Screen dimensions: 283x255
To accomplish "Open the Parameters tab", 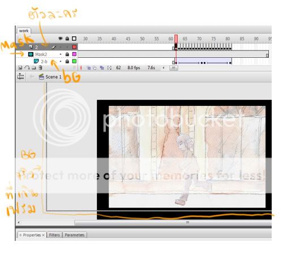I will coord(75,235).
